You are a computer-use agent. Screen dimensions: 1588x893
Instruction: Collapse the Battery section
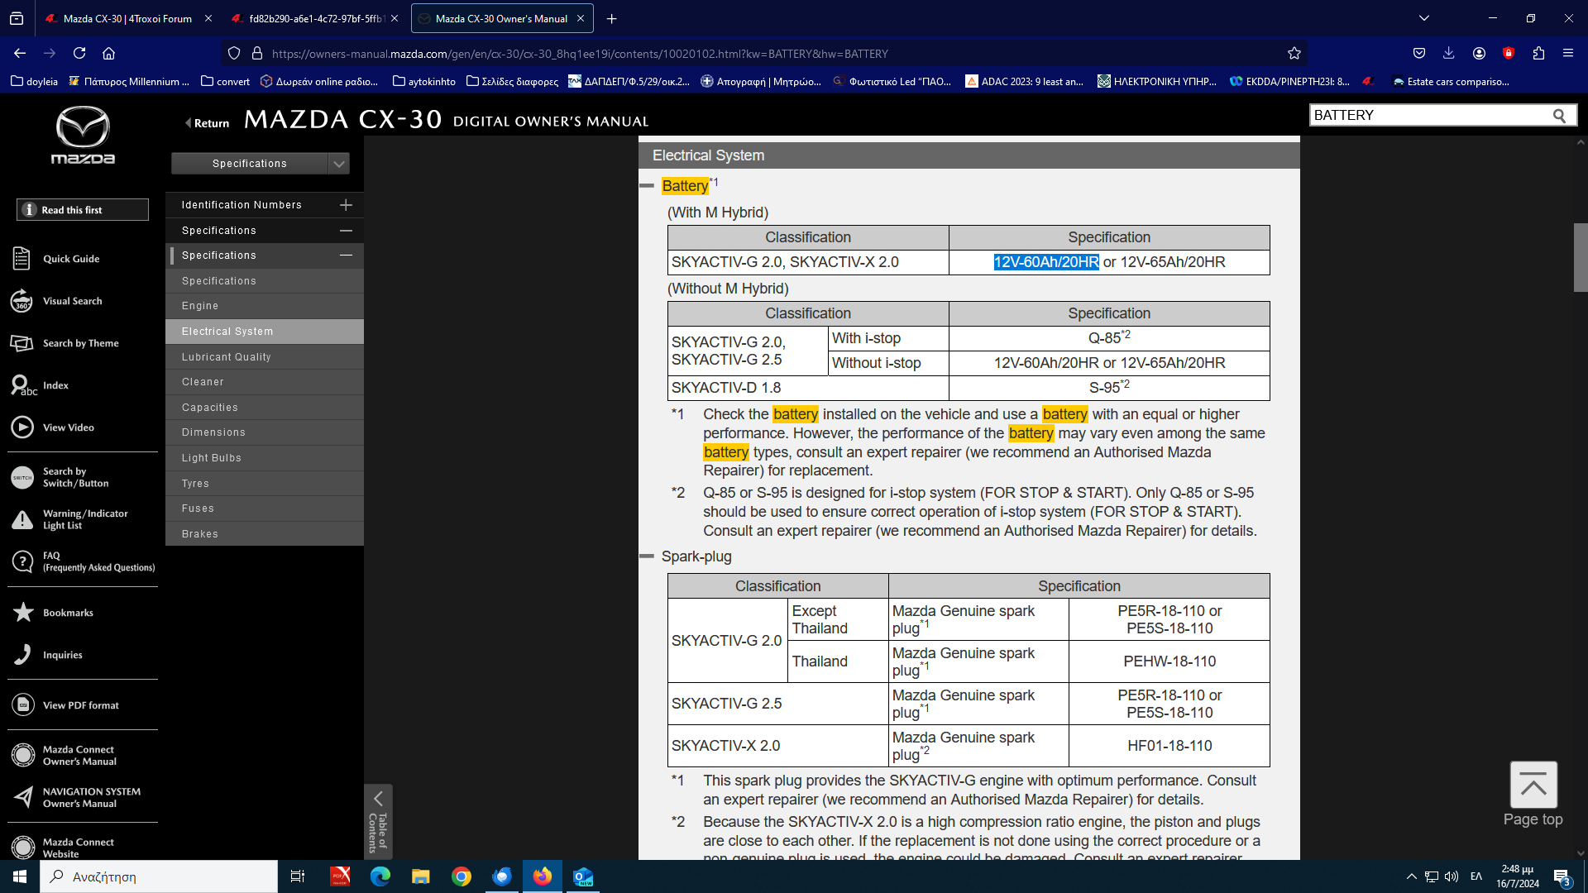647,186
